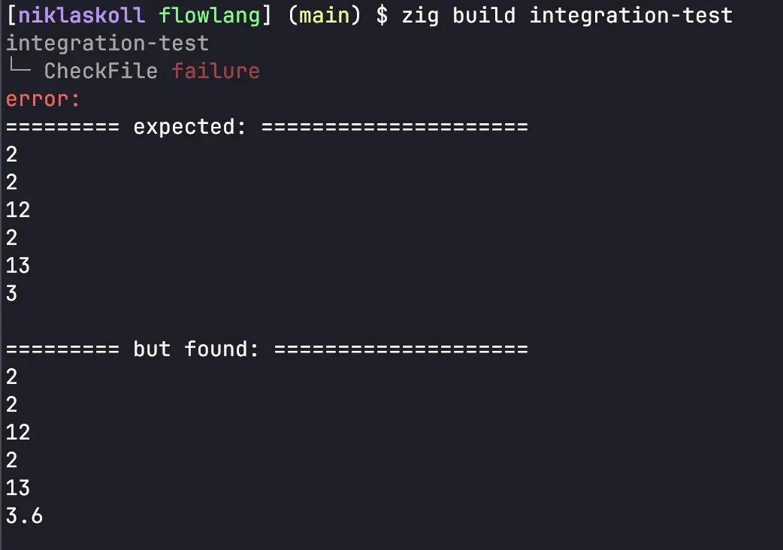Screen dimensions: 783x550
Task: Click the integration-test argument on the command line
Action: click(x=630, y=15)
